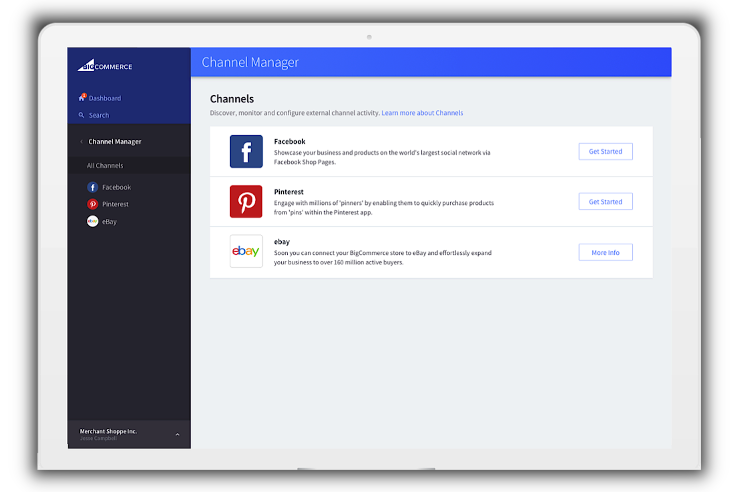Click the BigCommerce logo

coord(105,66)
